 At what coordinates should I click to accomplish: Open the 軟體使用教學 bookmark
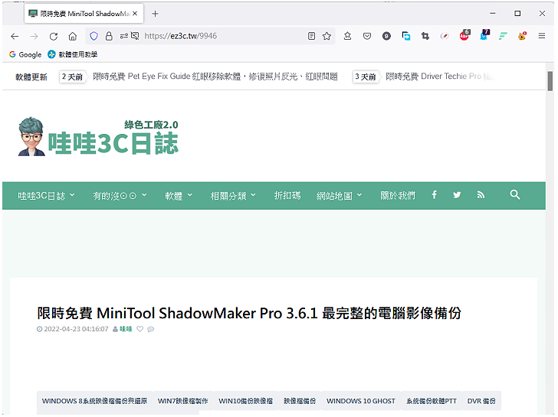[73, 54]
